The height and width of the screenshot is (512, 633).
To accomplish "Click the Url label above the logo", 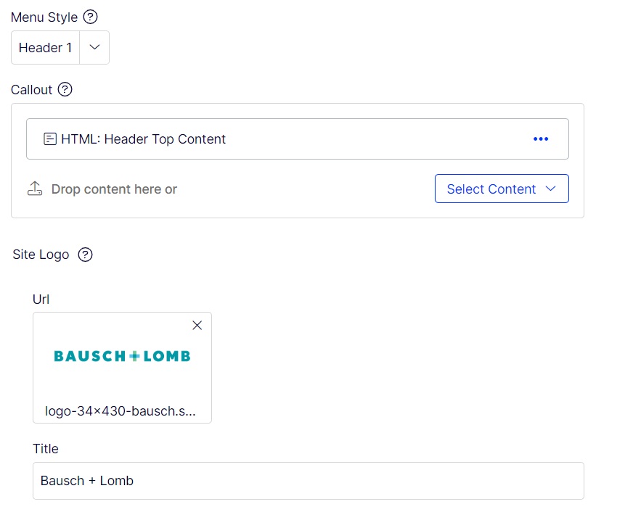I will click(41, 299).
